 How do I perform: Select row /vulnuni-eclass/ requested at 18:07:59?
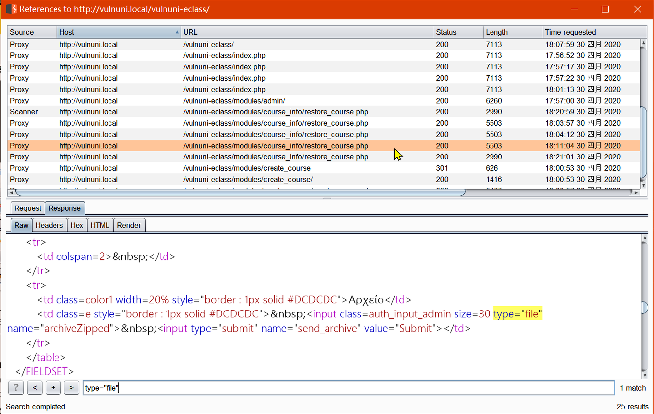(324, 44)
